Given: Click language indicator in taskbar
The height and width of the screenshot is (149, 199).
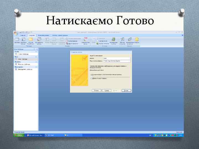Looking at the screenshot, I should pos(150,135).
